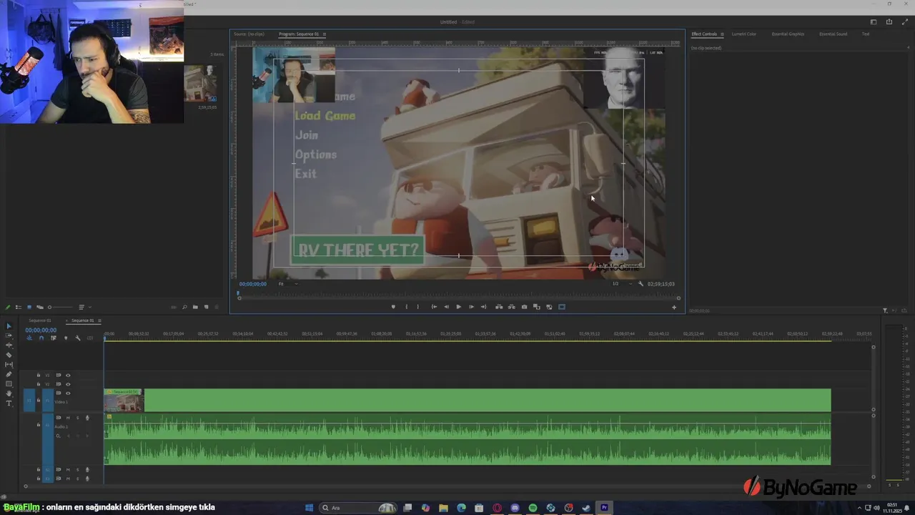Open the Workspaces menu at top right
The width and height of the screenshot is (915, 515).
point(873,22)
